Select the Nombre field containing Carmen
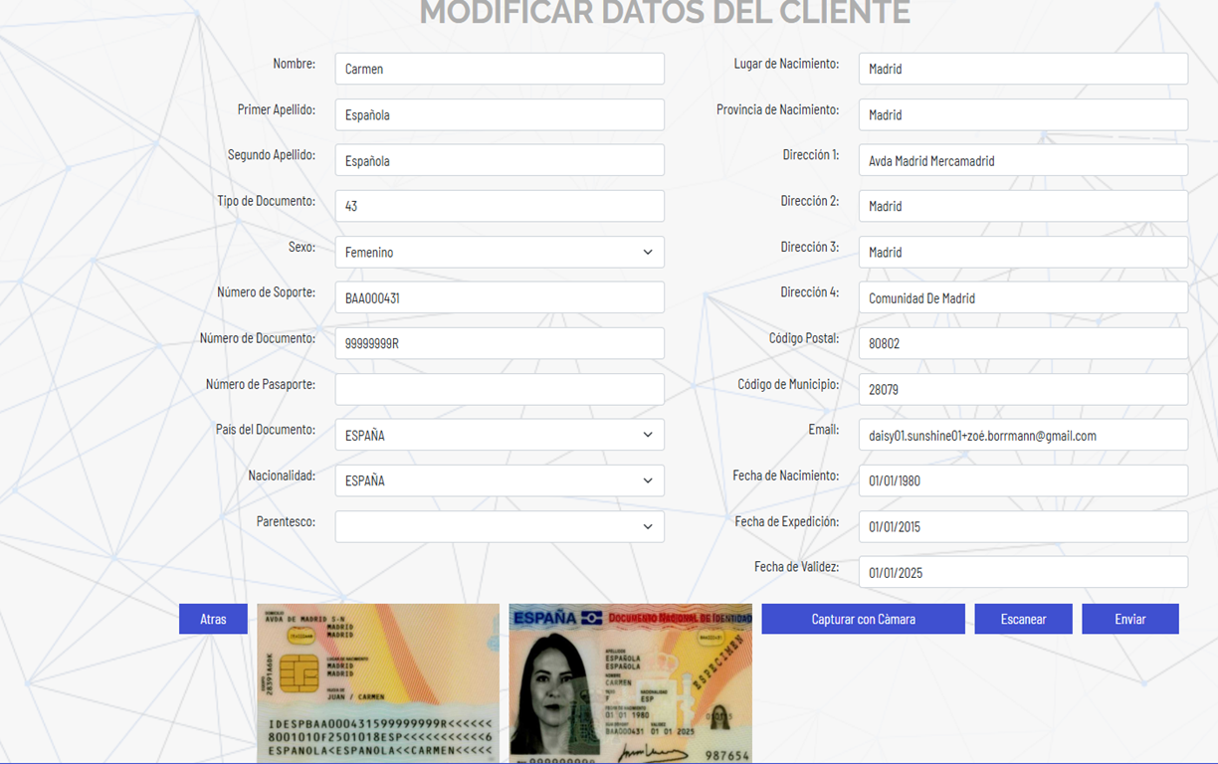The width and height of the screenshot is (1218, 764). click(500, 69)
